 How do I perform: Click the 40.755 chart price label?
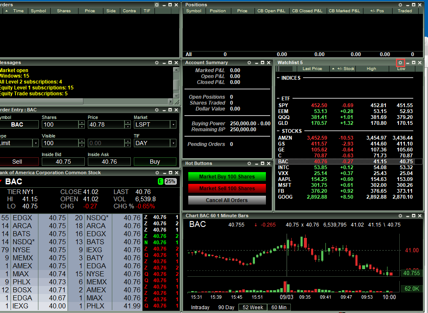[412, 273]
